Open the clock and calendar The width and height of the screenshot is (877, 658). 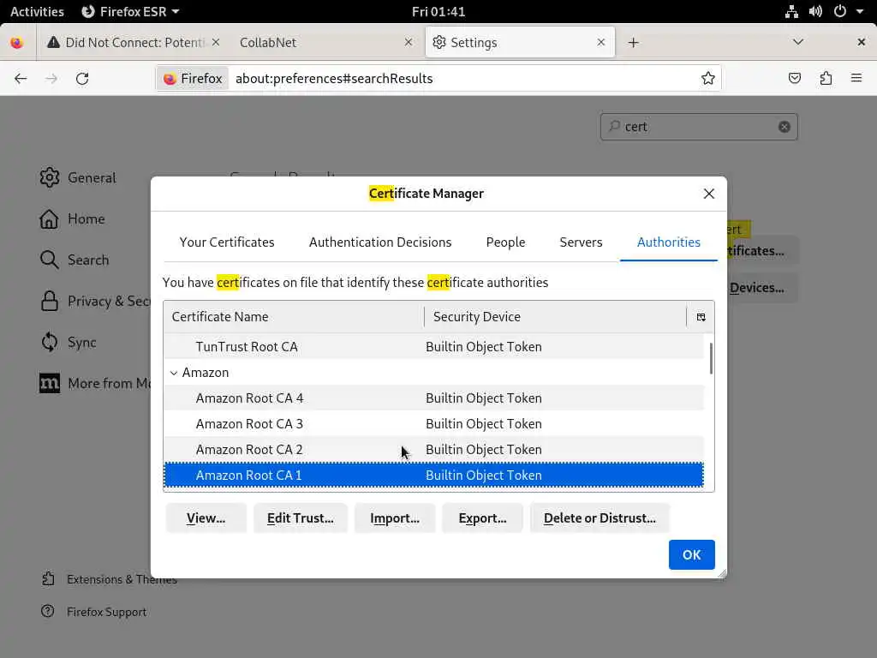pyautogui.click(x=438, y=11)
